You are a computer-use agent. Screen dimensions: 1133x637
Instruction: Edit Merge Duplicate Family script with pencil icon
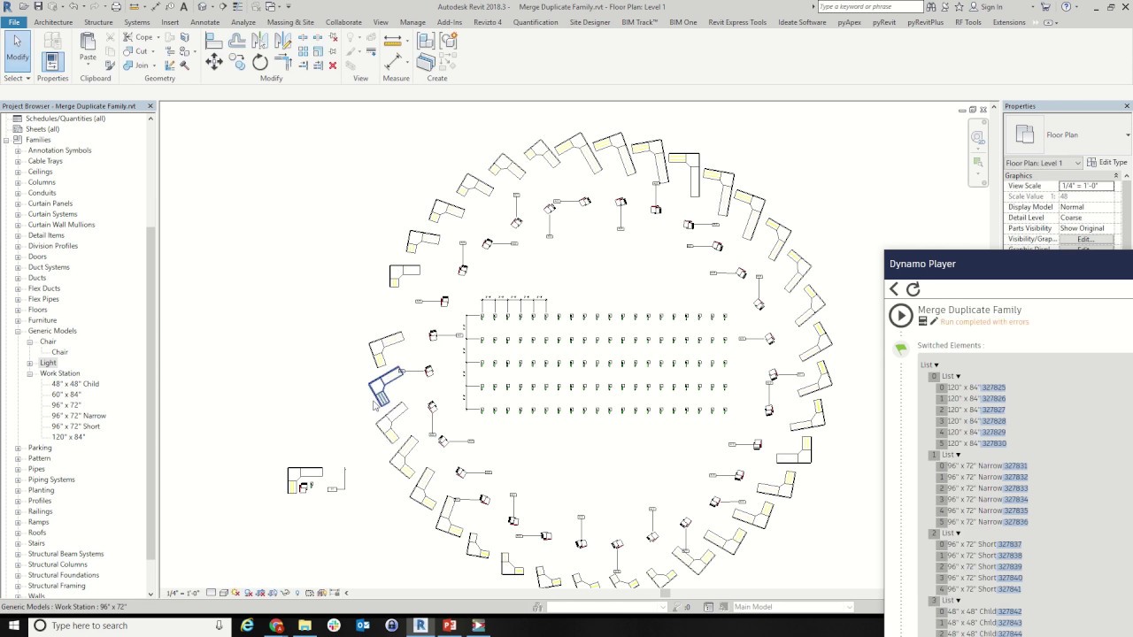tap(933, 321)
